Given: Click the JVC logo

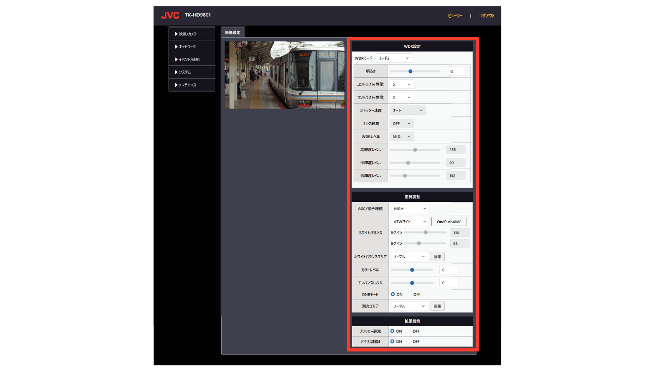Looking at the screenshot, I should point(170,15).
